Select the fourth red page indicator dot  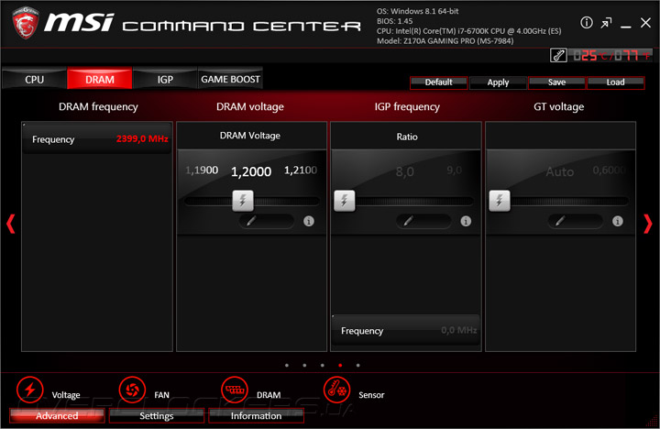coord(340,366)
